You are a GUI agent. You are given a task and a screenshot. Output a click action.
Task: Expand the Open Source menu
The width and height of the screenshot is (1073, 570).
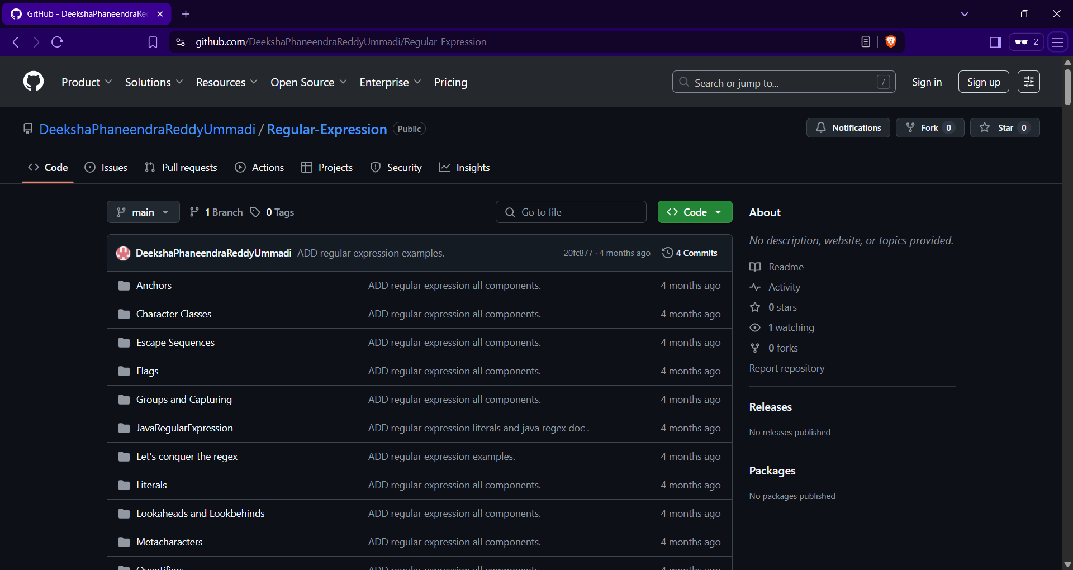(308, 82)
